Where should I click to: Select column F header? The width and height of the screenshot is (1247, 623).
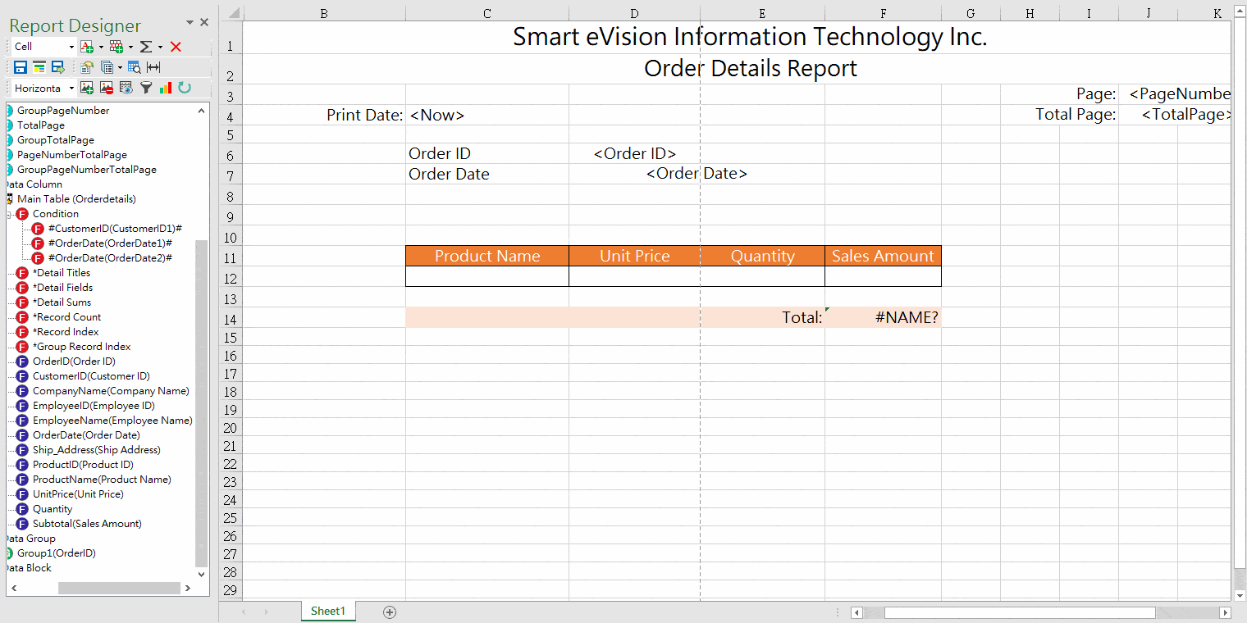(x=883, y=13)
